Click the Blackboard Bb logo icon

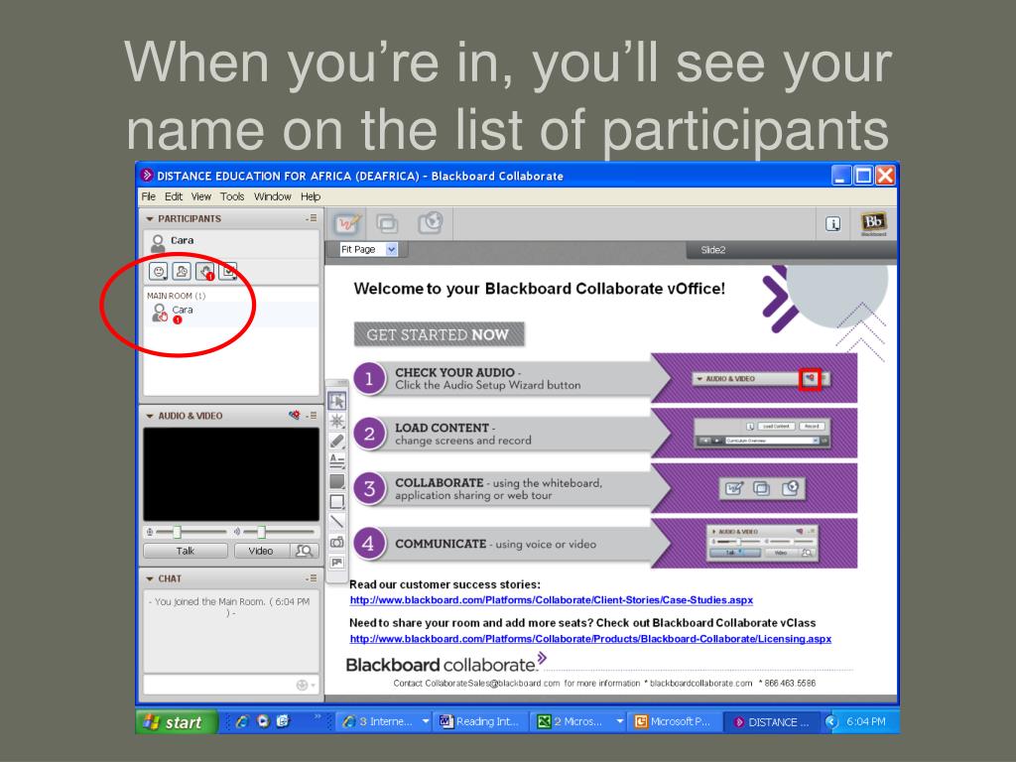(873, 223)
